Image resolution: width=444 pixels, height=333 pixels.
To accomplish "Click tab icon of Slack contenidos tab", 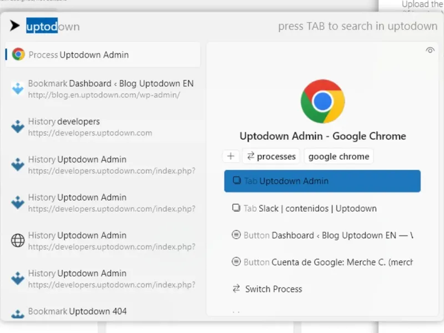I will point(236,208).
